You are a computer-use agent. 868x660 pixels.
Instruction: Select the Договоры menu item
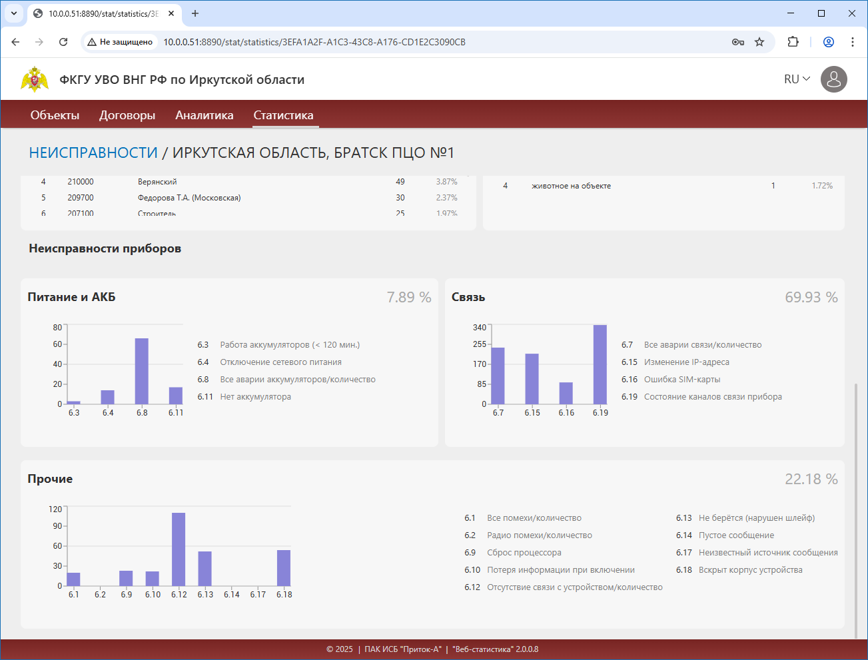tap(127, 115)
